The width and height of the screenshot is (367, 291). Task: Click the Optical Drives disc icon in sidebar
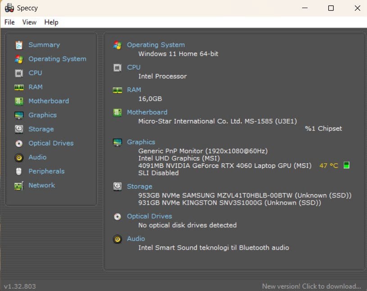coord(19,143)
